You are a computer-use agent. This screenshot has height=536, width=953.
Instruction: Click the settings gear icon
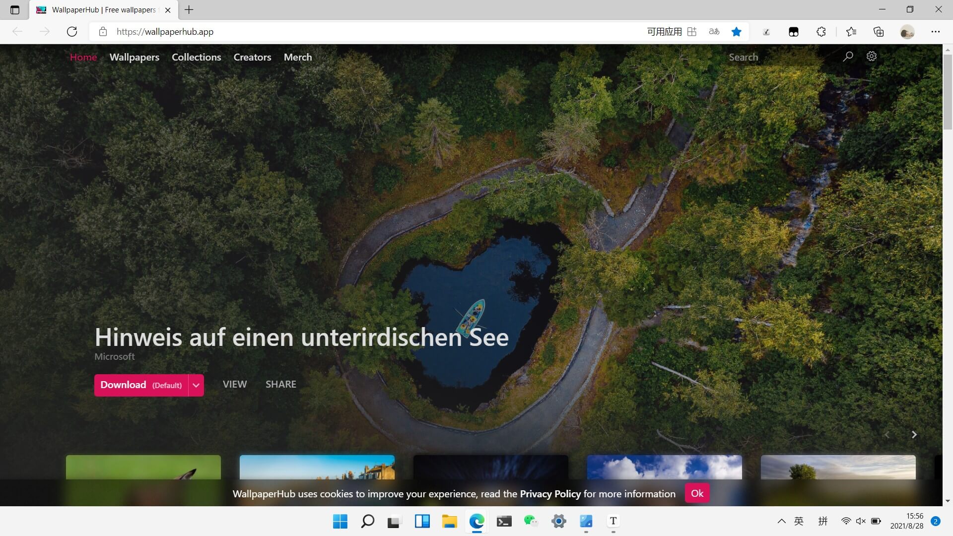pyautogui.click(x=872, y=56)
